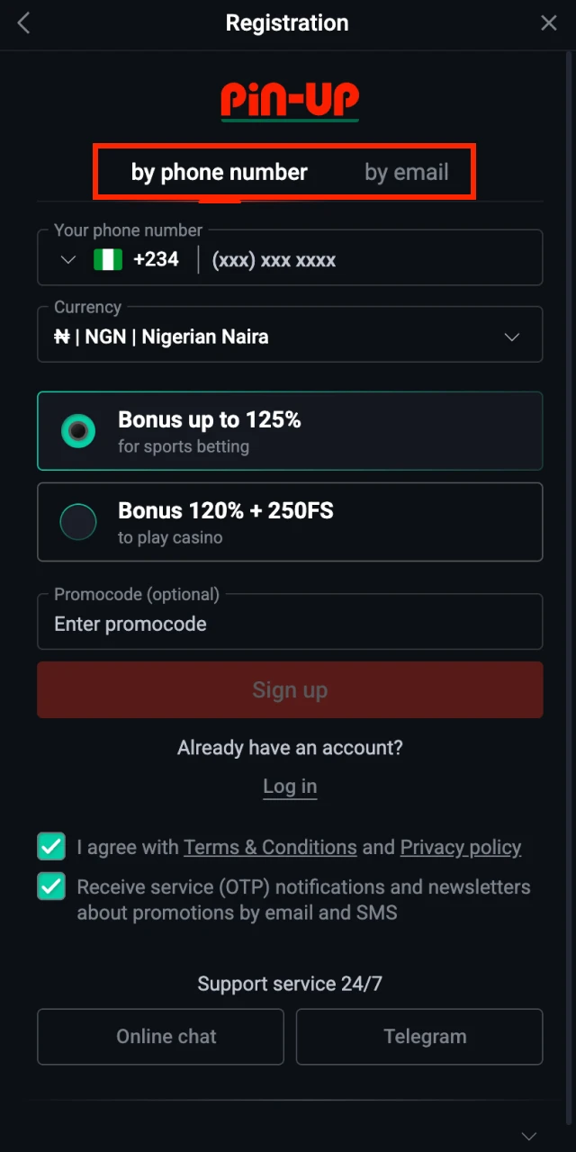
Task: Close the Registration dialog
Action: point(549,23)
